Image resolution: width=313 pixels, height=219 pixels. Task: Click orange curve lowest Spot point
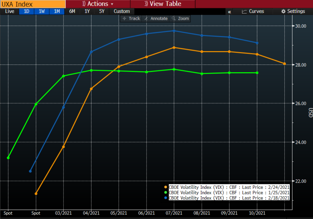36,194
